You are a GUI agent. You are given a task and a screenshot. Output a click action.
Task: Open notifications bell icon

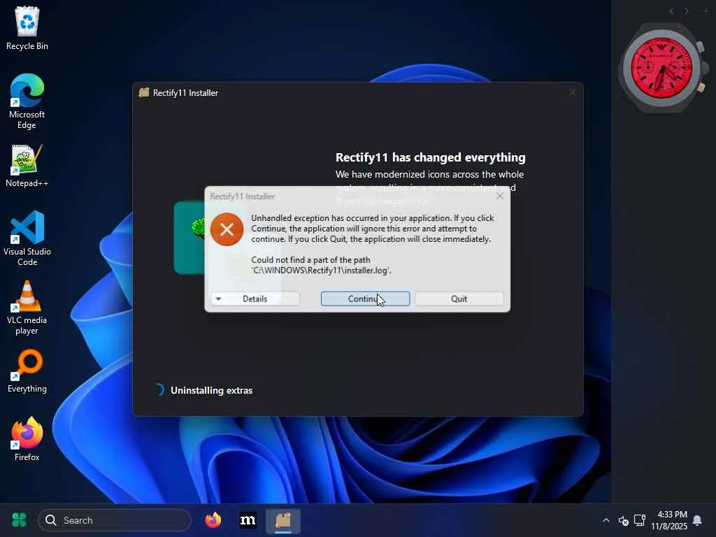coord(697,520)
